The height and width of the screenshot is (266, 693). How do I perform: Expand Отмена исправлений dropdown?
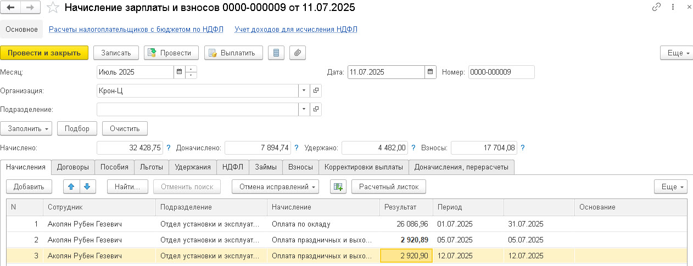point(275,187)
